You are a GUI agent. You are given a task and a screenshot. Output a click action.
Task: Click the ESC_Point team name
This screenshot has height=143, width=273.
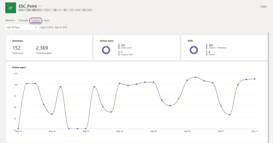(x=28, y=6)
